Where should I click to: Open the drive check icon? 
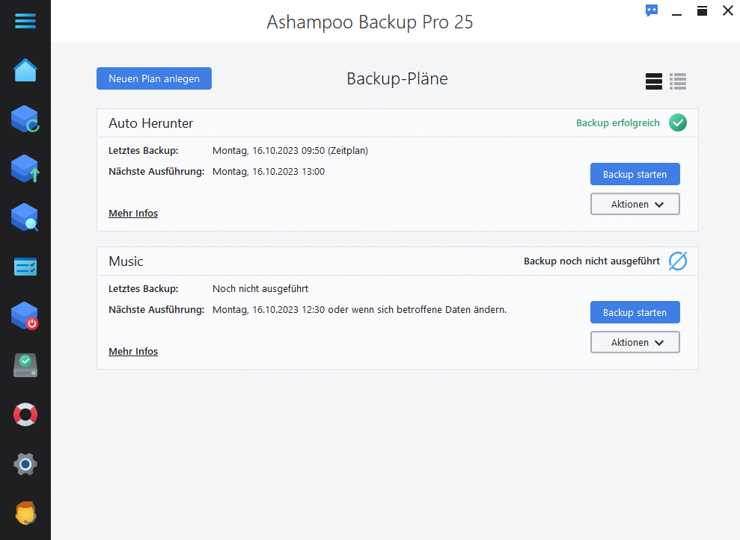click(x=25, y=366)
